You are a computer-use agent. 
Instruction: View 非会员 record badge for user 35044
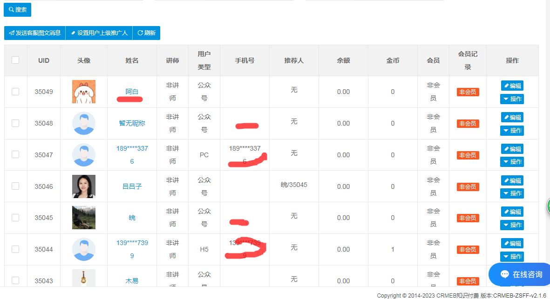[468, 250]
